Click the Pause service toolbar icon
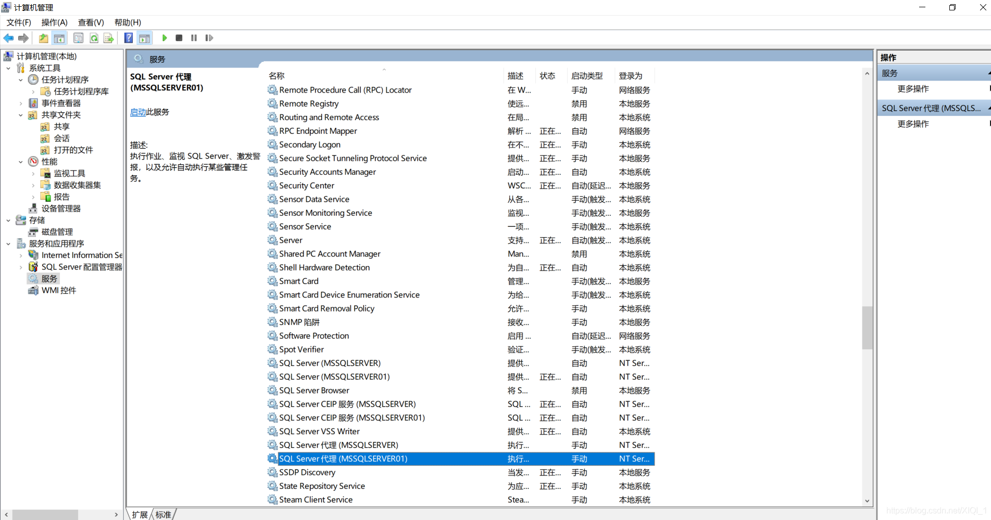The height and width of the screenshot is (520, 991). tap(194, 38)
